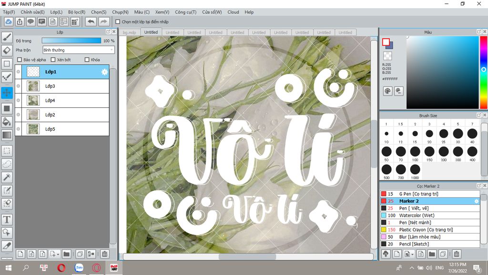The image size is (488, 275).
Task: Select the G Pen [Cọ trang trí] brush
Action: [x=430, y=194]
